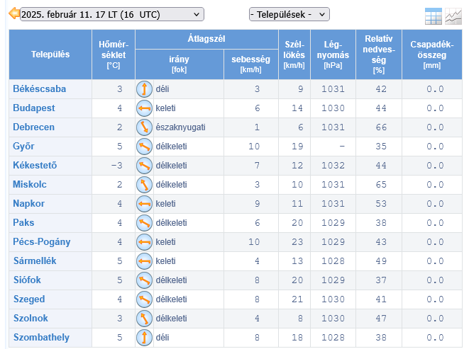This screenshot has height=349, width=469.
Task: Switch to line chart view icon
Action: click(x=453, y=16)
